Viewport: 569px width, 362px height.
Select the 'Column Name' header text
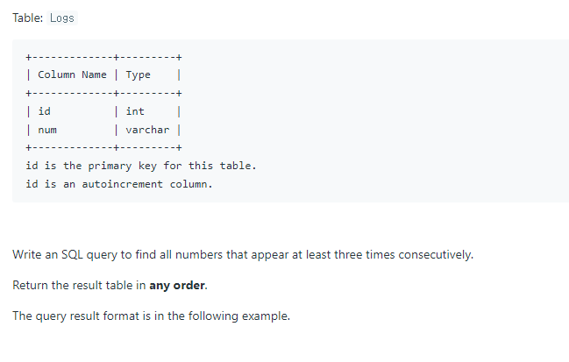tap(72, 75)
